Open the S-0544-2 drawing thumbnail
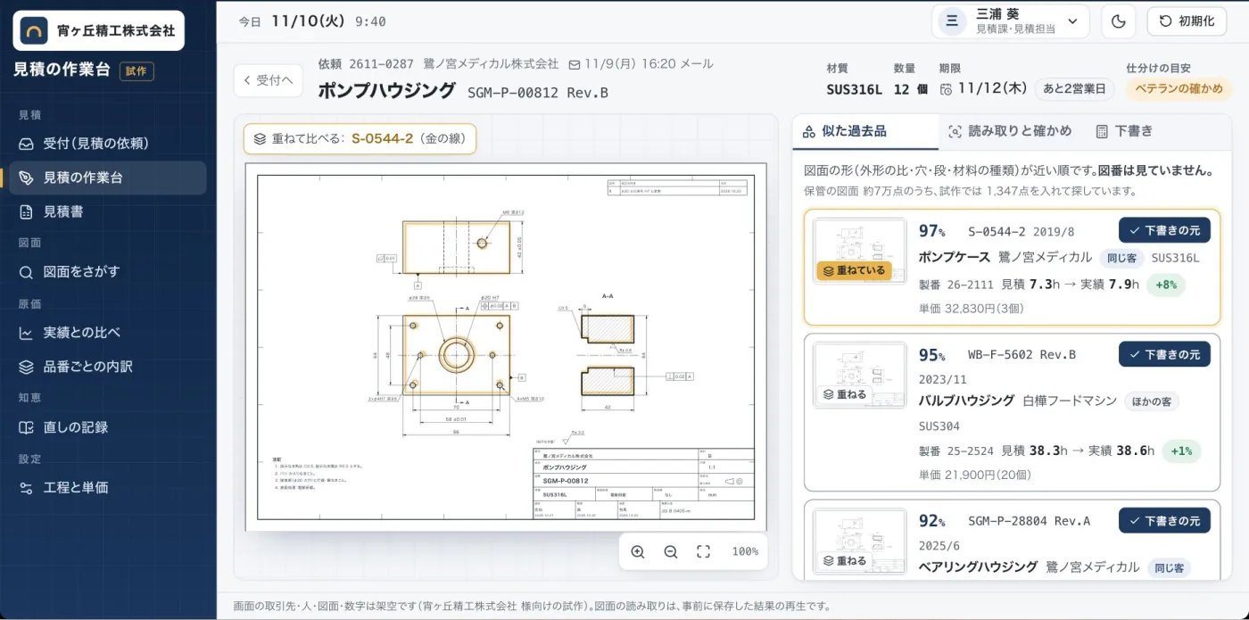The image size is (1249, 620). 859,251
